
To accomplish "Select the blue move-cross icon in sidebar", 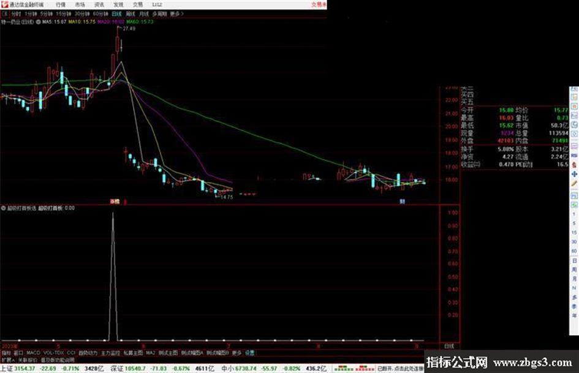I will click(x=574, y=174).
